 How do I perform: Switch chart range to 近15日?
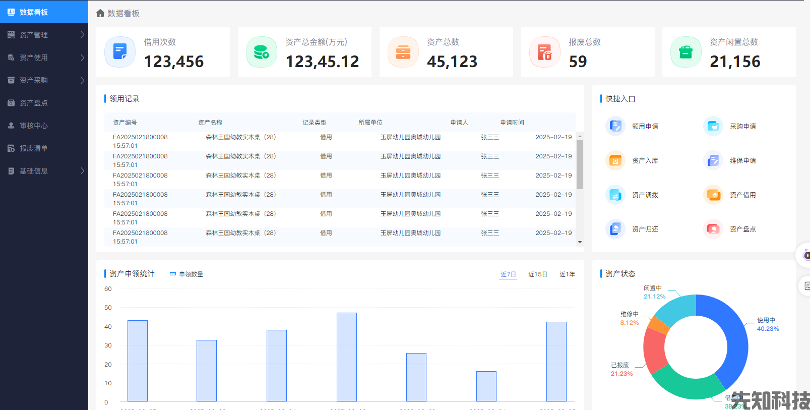(x=538, y=274)
